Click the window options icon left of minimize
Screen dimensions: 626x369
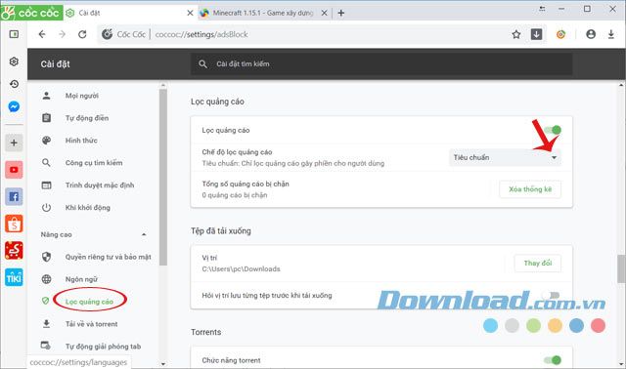pos(542,9)
